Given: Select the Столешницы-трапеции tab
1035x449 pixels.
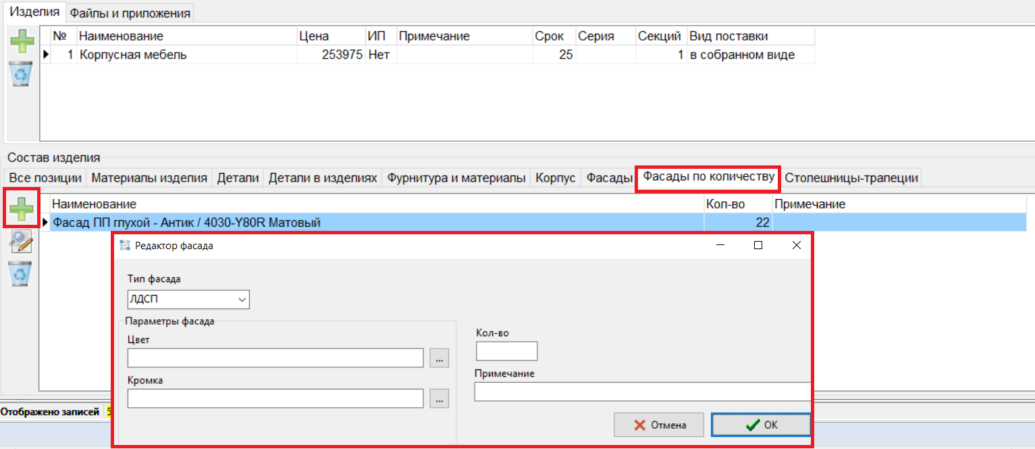Looking at the screenshot, I should click(x=851, y=178).
